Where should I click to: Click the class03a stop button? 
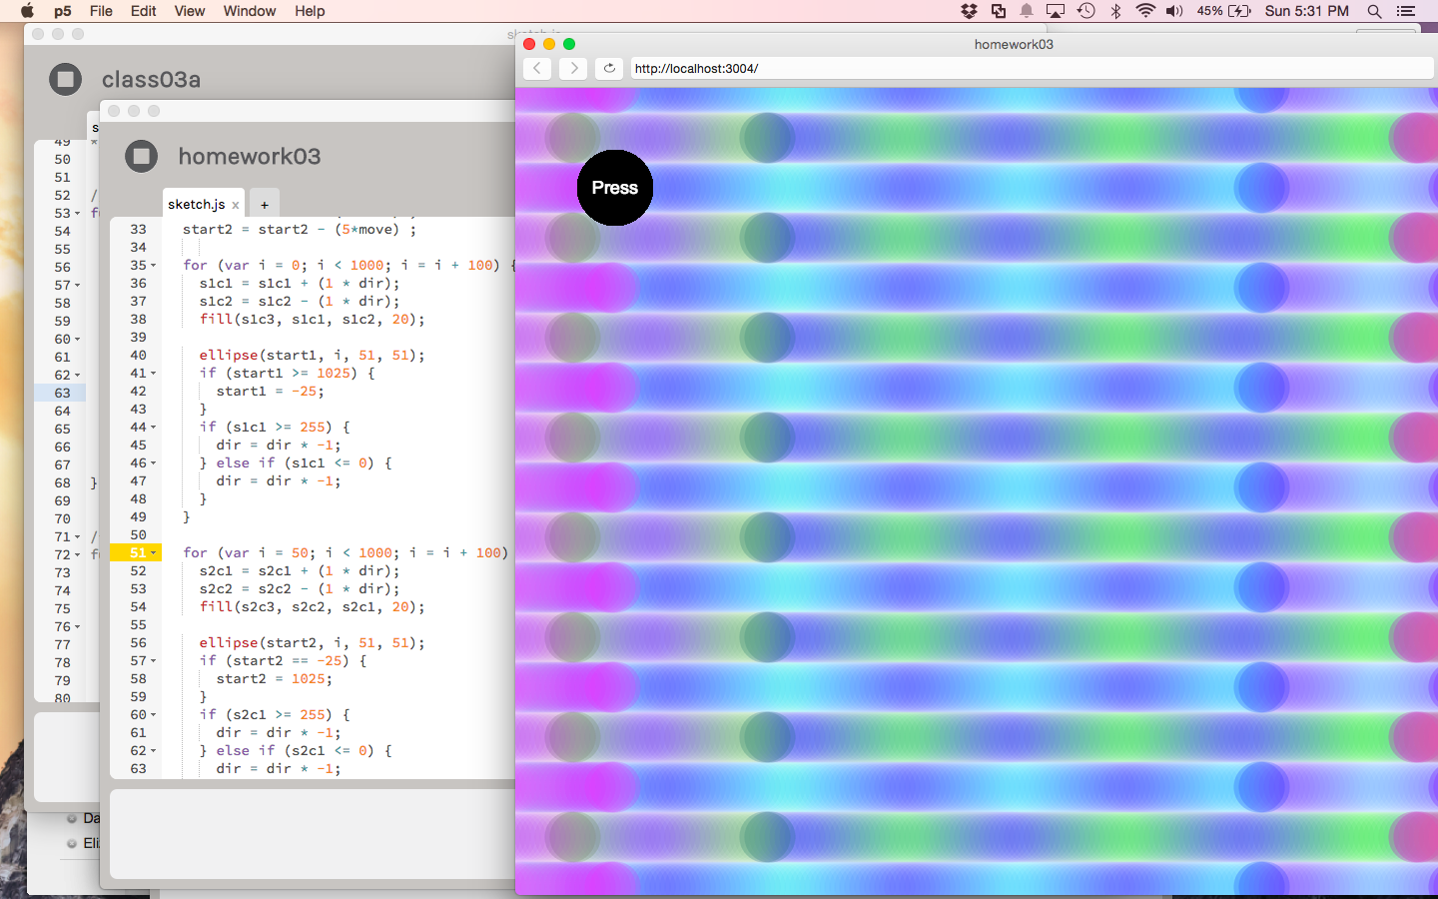[x=66, y=79]
